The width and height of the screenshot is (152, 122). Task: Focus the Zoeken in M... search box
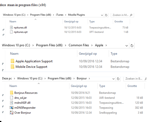(122, 15)
